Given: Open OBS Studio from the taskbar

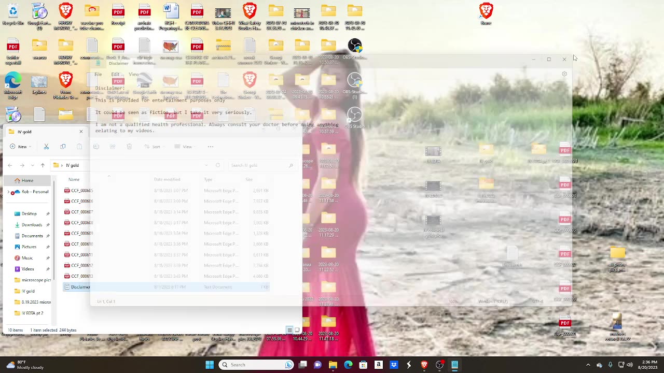Looking at the screenshot, I should [x=439, y=365].
